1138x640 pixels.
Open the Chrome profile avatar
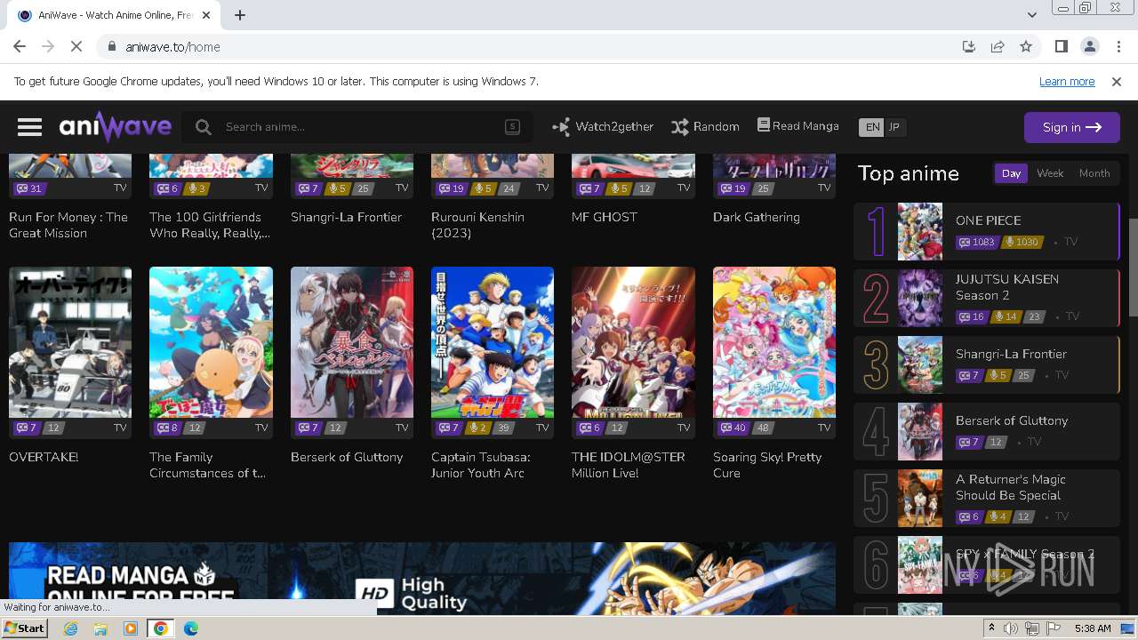[x=1089, y=46]
